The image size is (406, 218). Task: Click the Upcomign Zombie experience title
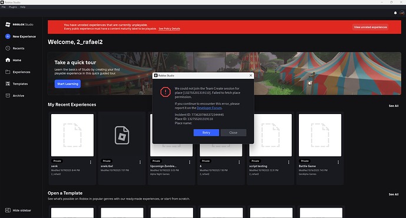(x=163, y=166)
